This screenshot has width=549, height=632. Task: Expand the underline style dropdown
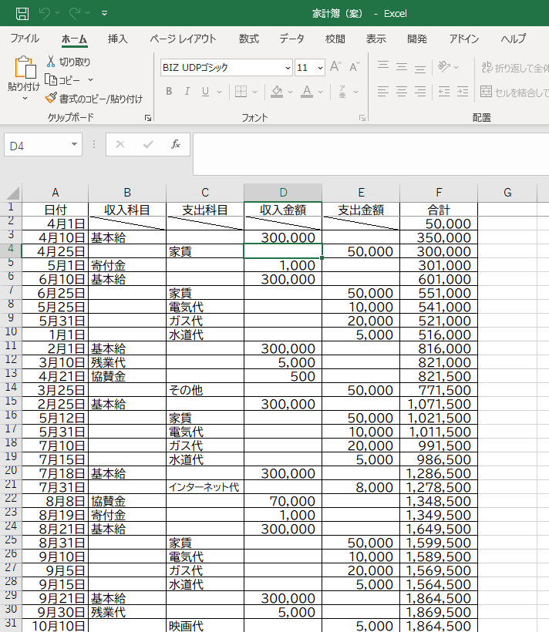tap(220, 92)
